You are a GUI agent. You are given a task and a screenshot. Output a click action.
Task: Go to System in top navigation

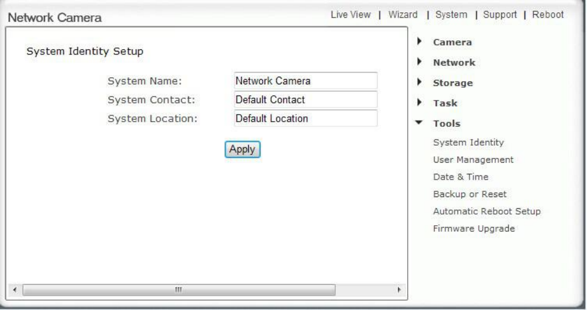(x=451, y=15)
